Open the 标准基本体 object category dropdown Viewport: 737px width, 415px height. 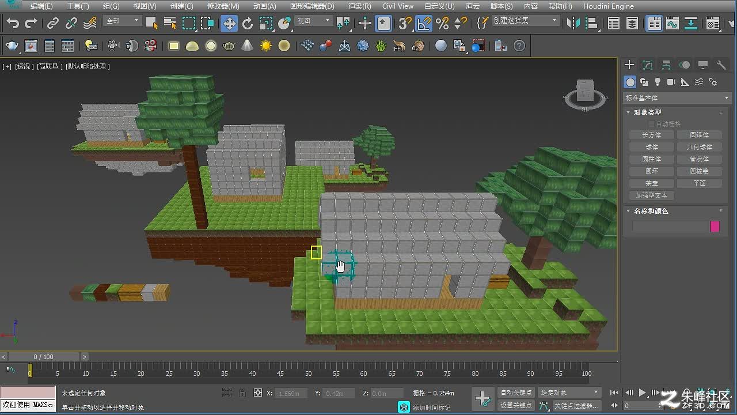pyautogui.click(x=677, y=98)
